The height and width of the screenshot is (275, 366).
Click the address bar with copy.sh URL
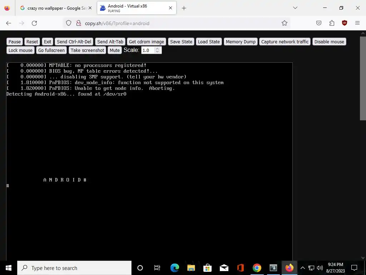177,23
